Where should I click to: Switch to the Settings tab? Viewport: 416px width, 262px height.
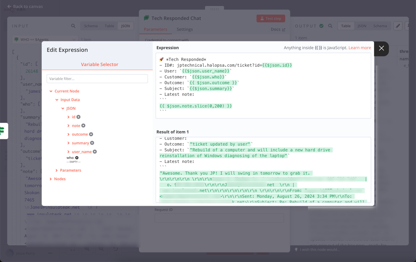pos(185,29)
